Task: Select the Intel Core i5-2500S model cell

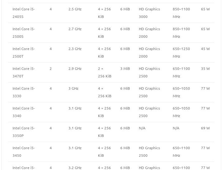Action: tap(24, 33)
